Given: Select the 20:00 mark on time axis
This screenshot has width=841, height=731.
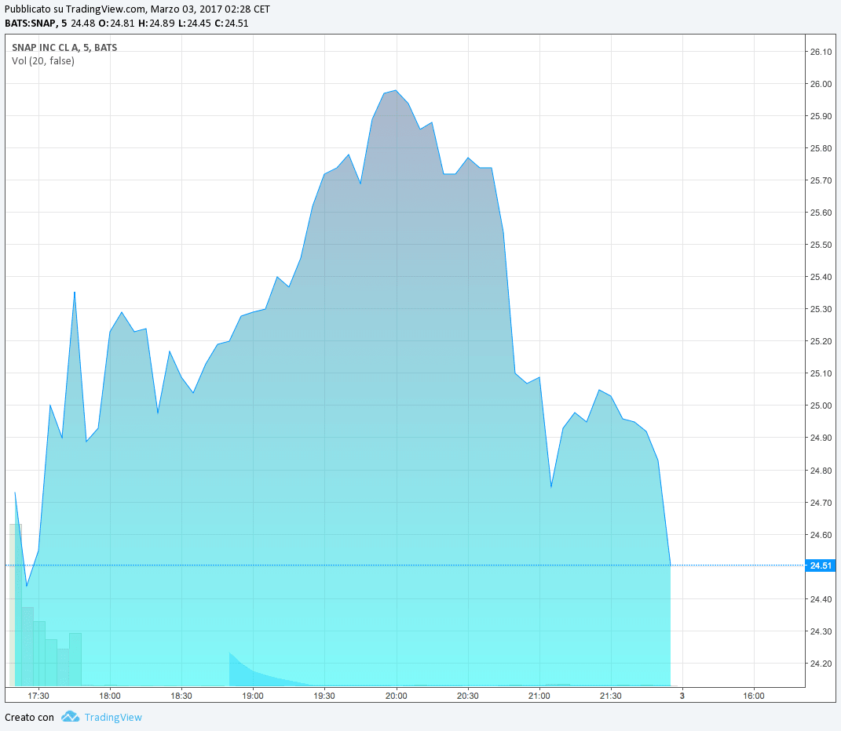Looking at the screenshot, I should click(x=396, y=696).
